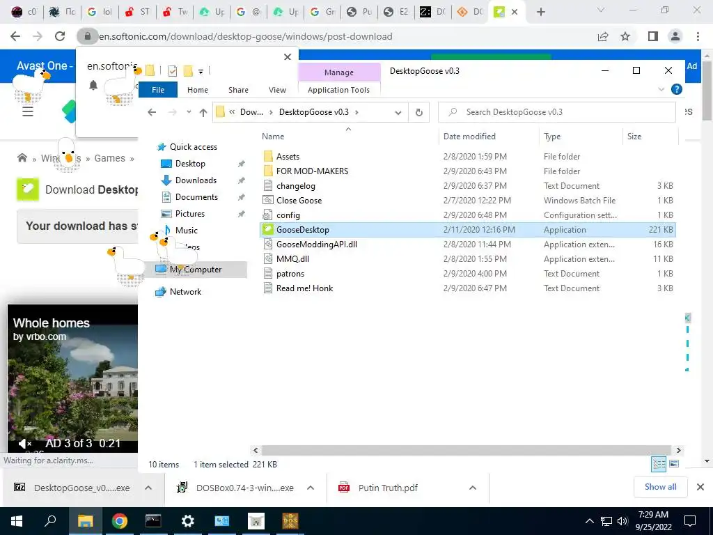Expand the address bar history dropdown

coord(398,112)
